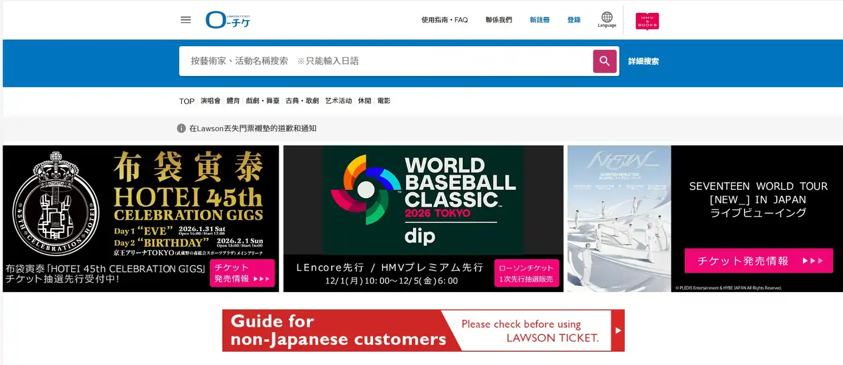The height and width of the screenshot is (365, 843).
Task: Open the HMV & Books icon
Action: point(647,21)
